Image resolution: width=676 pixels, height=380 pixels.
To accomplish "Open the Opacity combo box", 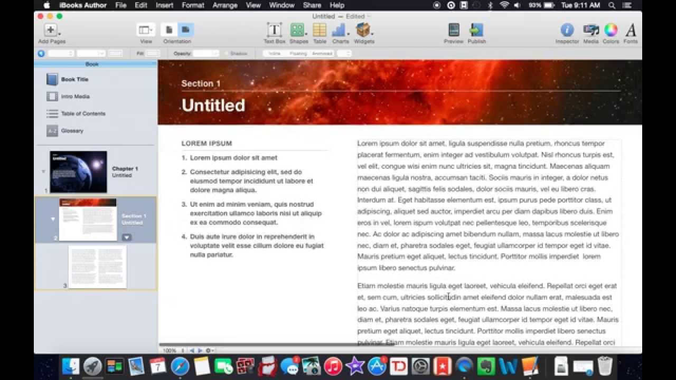I will pos(206,53).
